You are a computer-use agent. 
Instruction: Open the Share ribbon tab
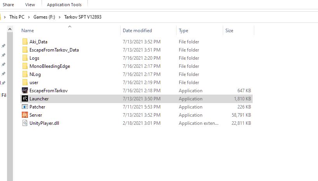(8, 4)
